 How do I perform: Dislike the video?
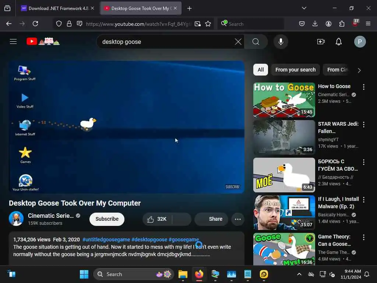pyautogui.click(x=182, y=219)
